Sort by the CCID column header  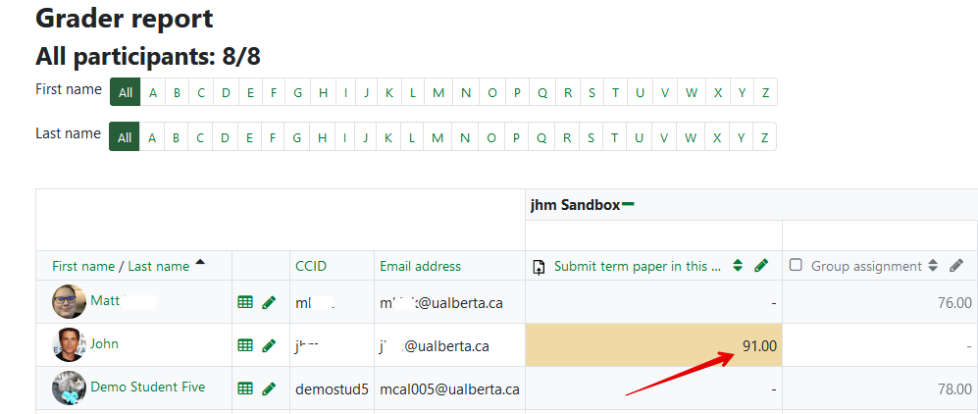coord(311,266)
